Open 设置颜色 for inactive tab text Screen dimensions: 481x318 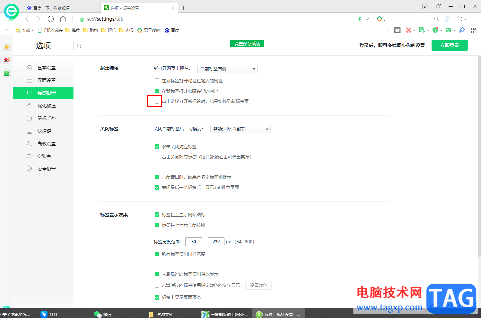258,285
